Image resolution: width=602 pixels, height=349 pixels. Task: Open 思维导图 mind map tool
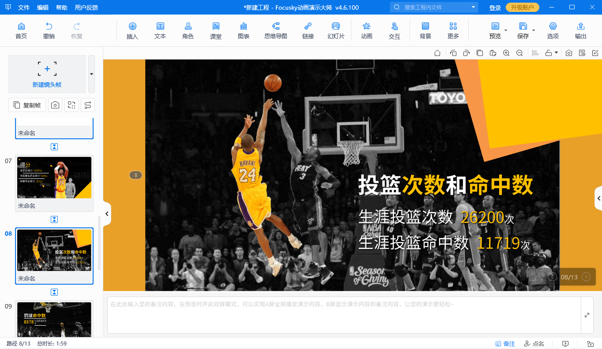point(276,31)
